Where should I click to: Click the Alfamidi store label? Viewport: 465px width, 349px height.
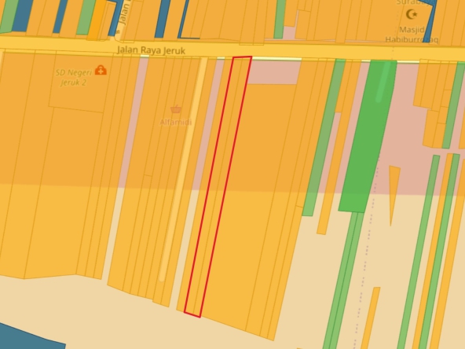click(176, 122)
